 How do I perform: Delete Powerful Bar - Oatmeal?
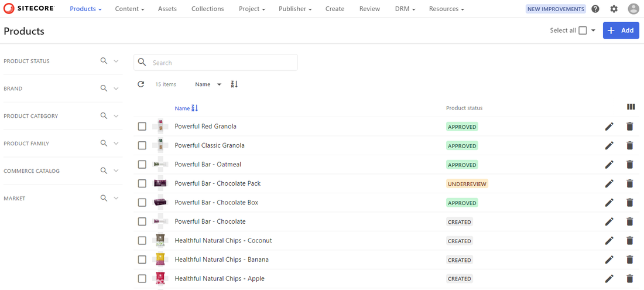629,164
